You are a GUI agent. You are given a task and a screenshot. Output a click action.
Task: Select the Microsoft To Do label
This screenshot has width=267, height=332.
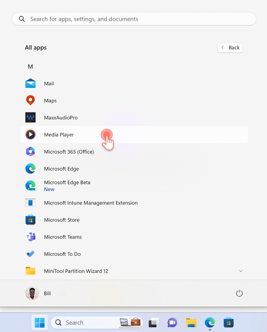[x=62, y=254]
